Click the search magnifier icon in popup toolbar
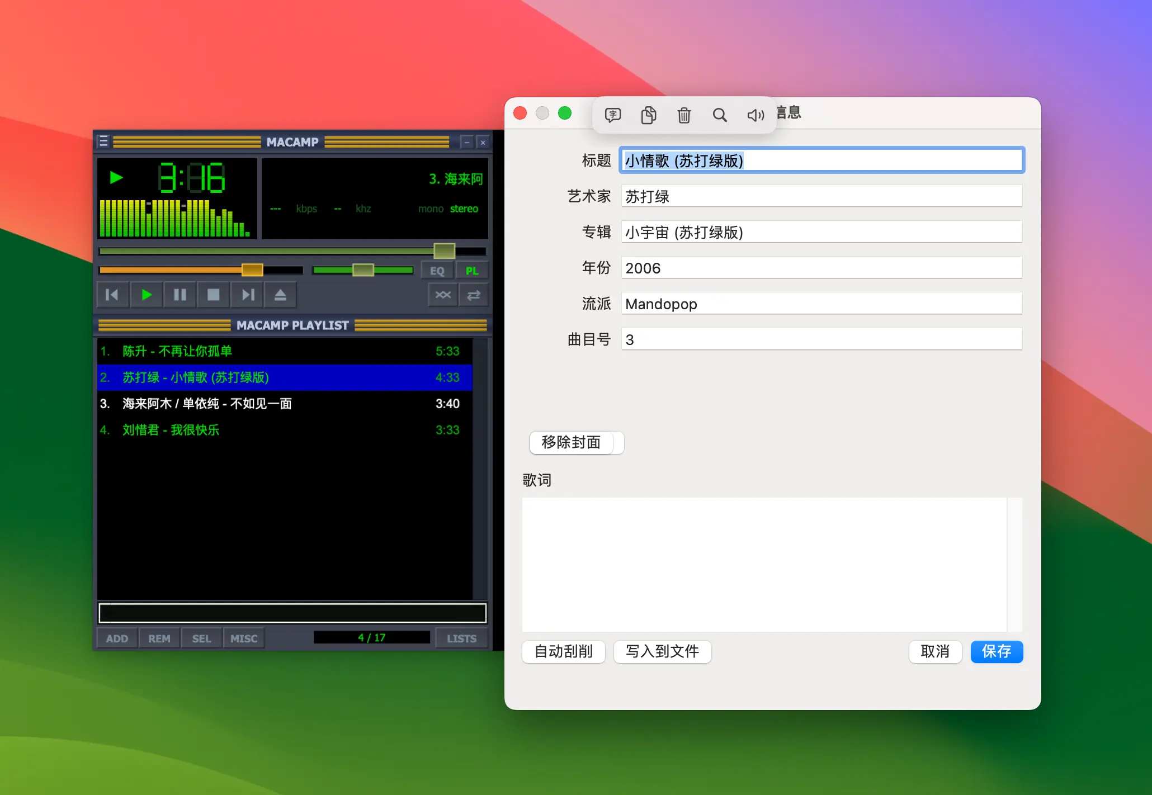Viewport: 1152px width, 795px height. point(720,115)
